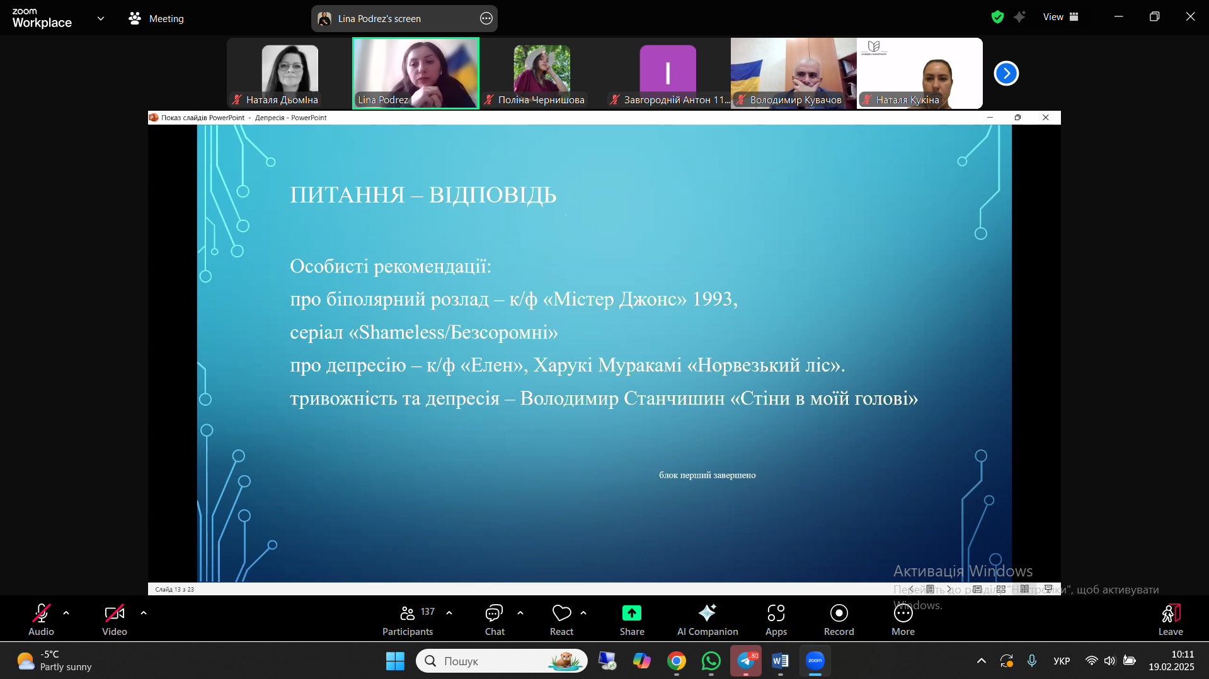Select Володимир Кувачов's video thumbnail
This screenshot has height=679, width=1209.
click(x=794, y=73)
